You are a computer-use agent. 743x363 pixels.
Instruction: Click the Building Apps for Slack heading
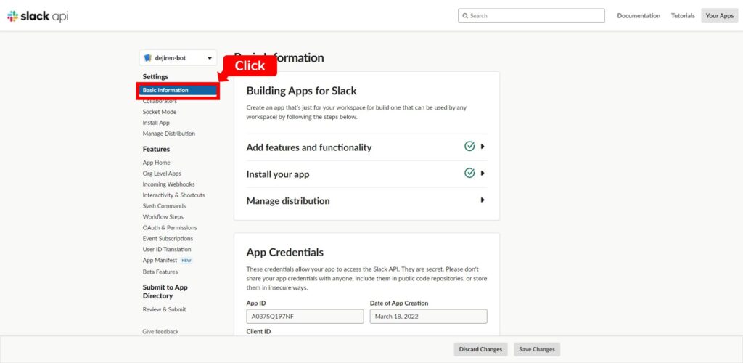point(301,91)
